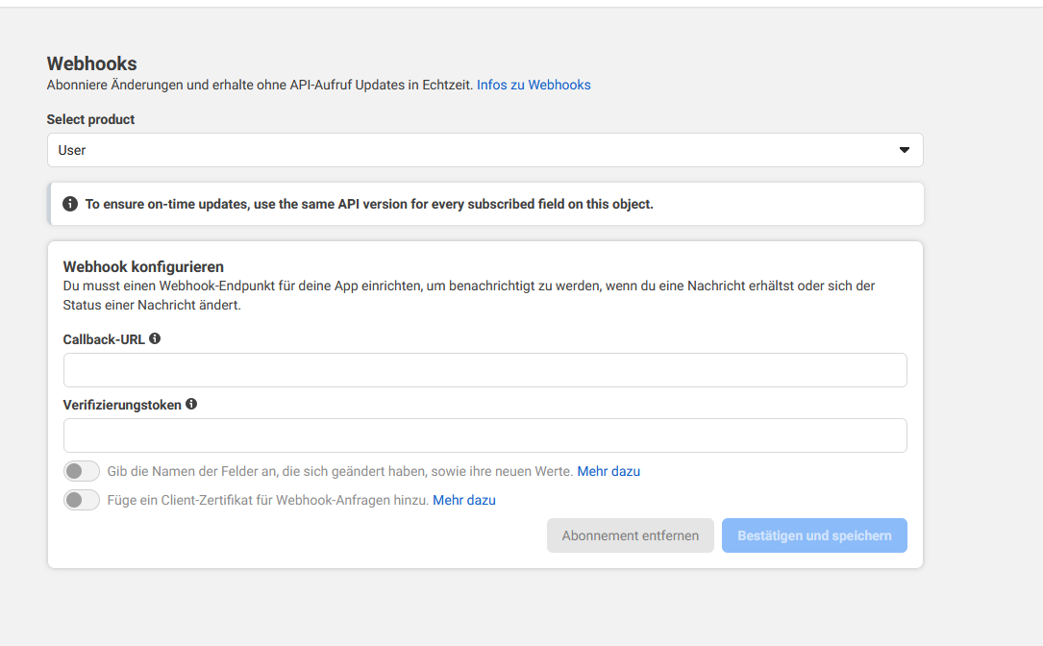This screenshot has height=646, width=1043.
Task: Click the Webhooks page heading
Action: (92, 63)
